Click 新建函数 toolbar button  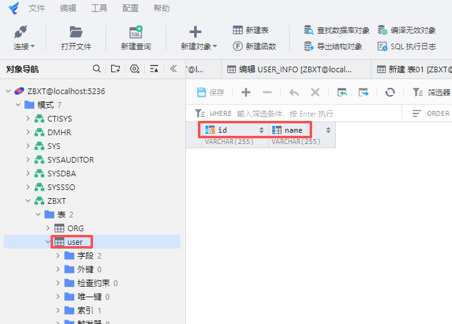coord(254,46)
